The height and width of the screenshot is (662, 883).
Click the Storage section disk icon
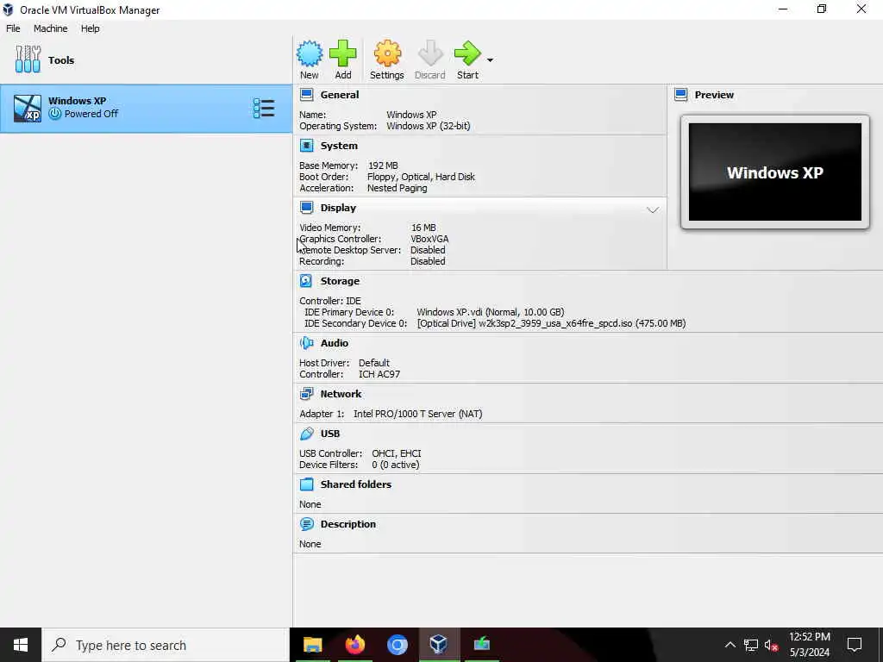[x=306, y=281]
